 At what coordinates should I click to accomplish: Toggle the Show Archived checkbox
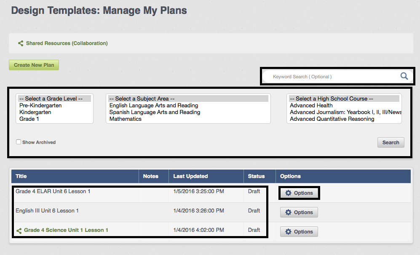click(19, 142)
